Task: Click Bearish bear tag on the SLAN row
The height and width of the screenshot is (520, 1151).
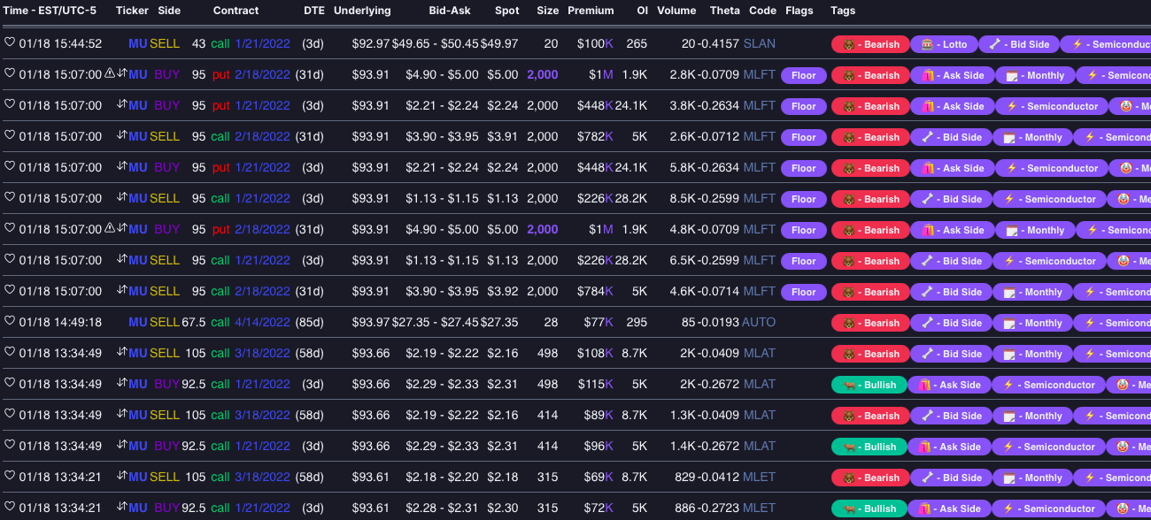Action: click(x=870, y=44)
